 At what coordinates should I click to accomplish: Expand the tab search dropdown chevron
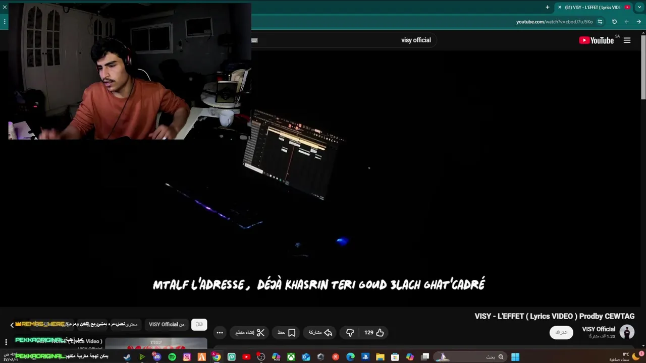coord(639,7)
